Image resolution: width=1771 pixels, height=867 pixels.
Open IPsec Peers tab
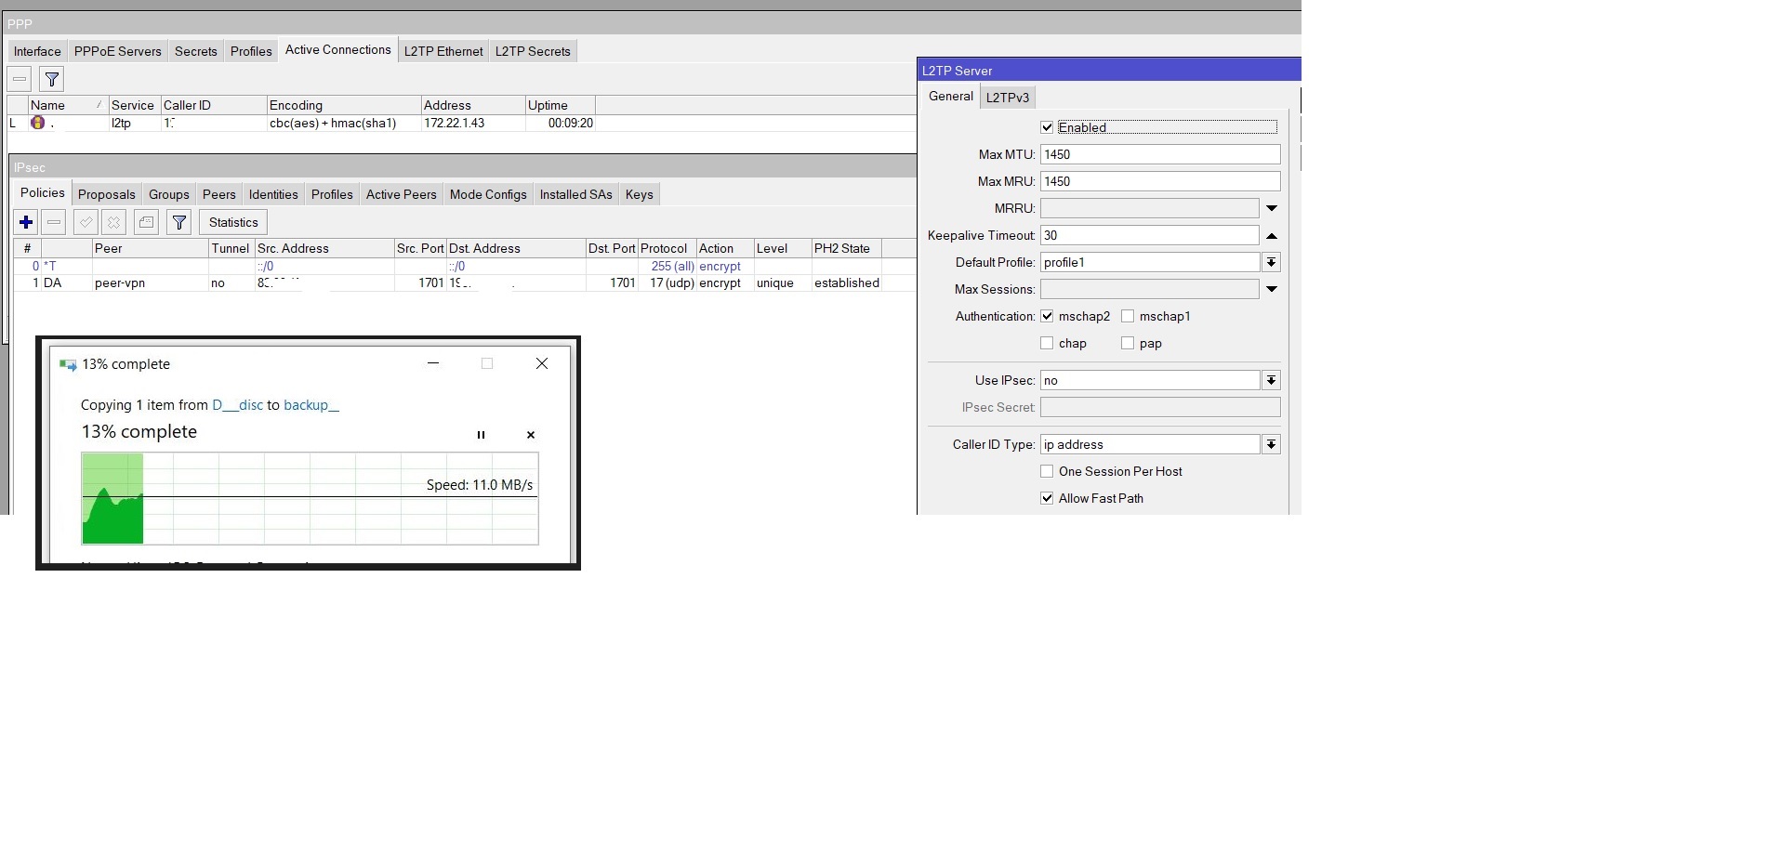pos(219,194)
